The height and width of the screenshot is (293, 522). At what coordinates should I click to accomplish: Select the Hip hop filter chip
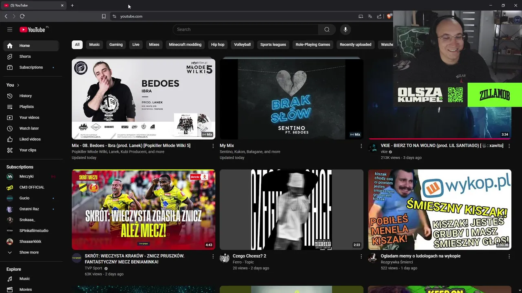218,44
